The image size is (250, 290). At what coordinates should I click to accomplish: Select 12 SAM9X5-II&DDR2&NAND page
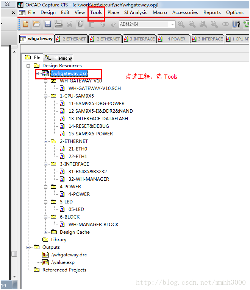pyautogui.click(x=101, y=111)
